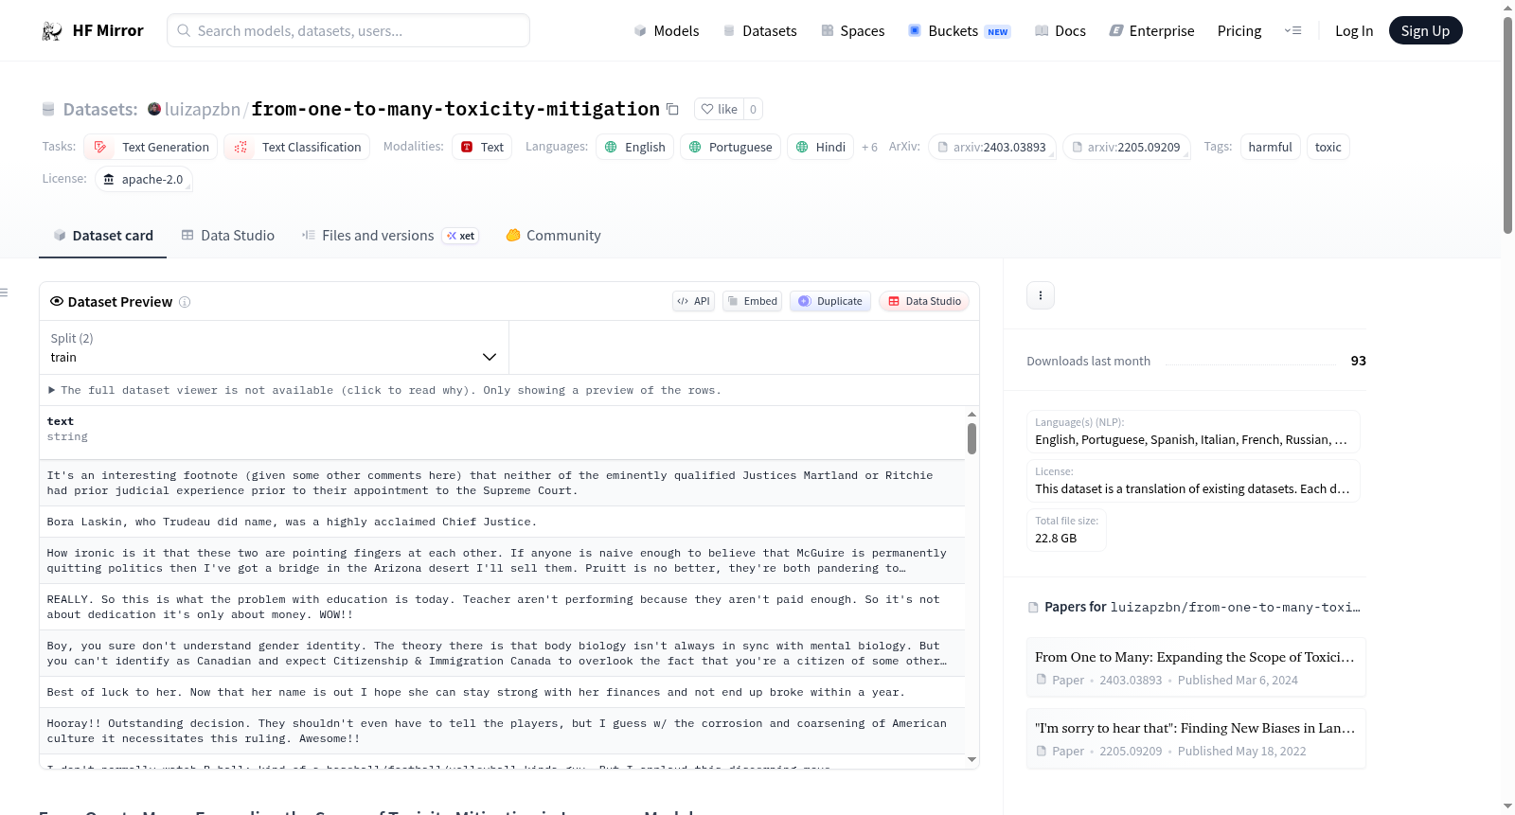1515x815 pixels.
Task: Click the row starting Best of luck to her
Action: 502,692
